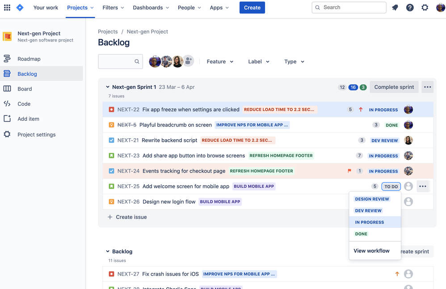Open the app switcher grid icon
The width and height of the screenshot is (446, 289).
point(7,8)
